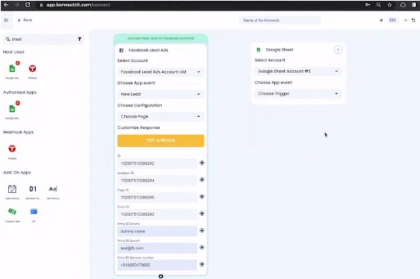Click the Page ID value field

157,197
